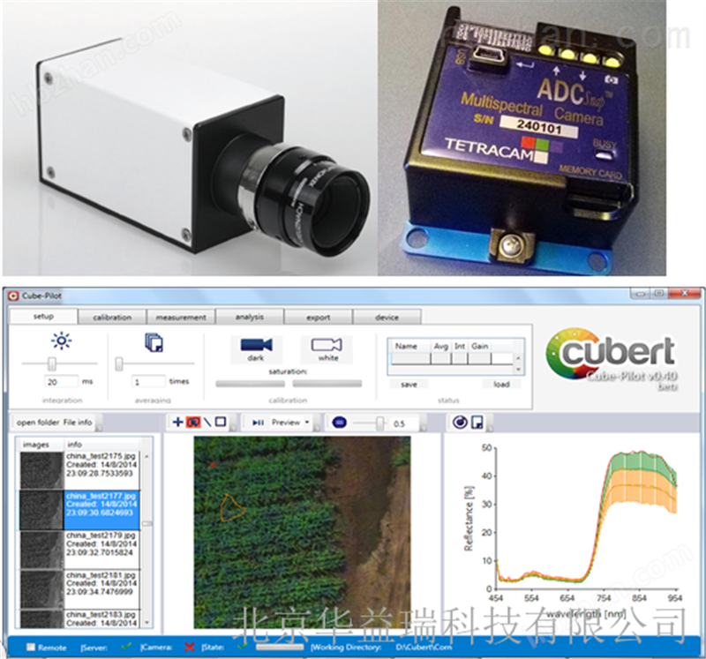Select the red polygon region tool

(192, 423)
